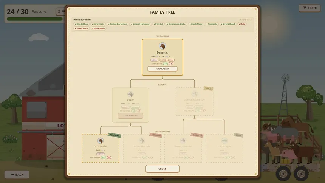The height and width of the screenshot is (183, 325).
Task: Click the green pasture capacity bar
Action: tap(35, 19)
